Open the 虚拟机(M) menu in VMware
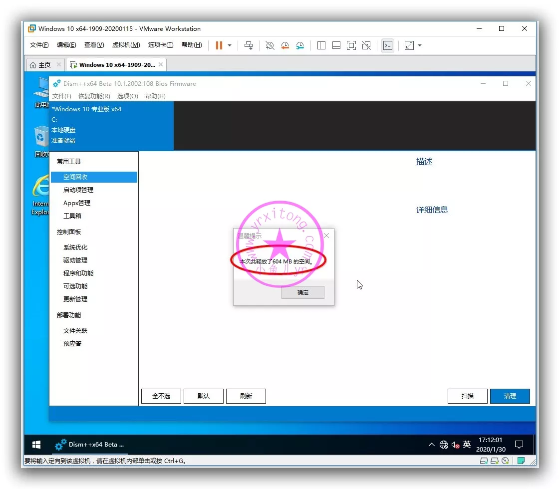 pos(126,45)
